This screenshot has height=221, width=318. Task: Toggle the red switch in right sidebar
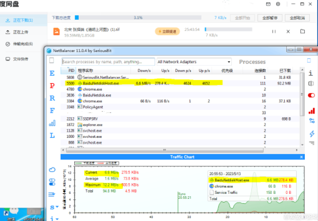pyautogui.click(x=311, y=96)
